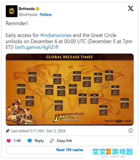Viewport: 140px width, 160px height.
Task: Follow the Bethesda account
Action: (x=46, y=14)
